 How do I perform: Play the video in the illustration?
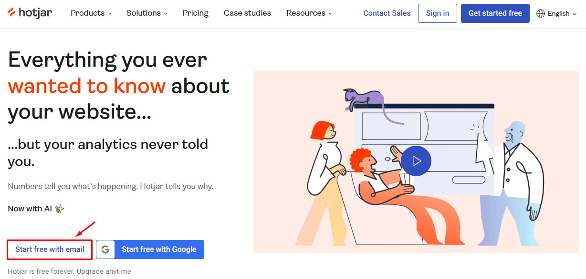tap(416, 161)
